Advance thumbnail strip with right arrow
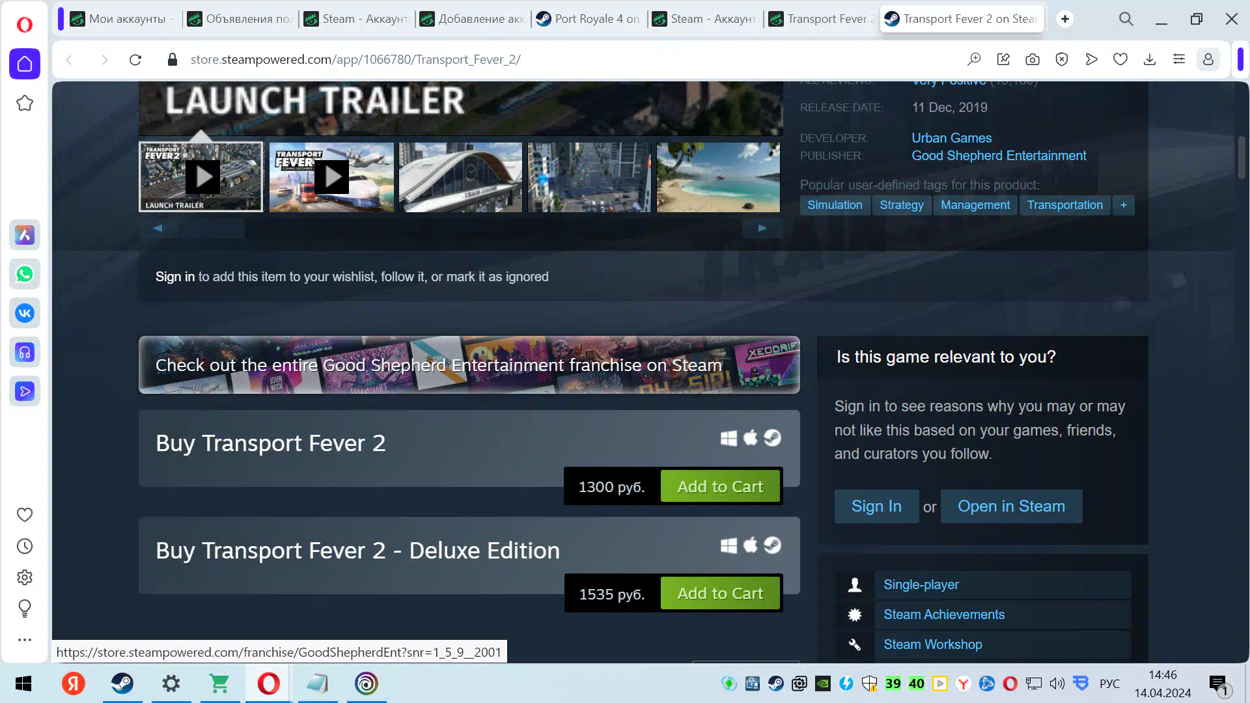 coord(762,228)
